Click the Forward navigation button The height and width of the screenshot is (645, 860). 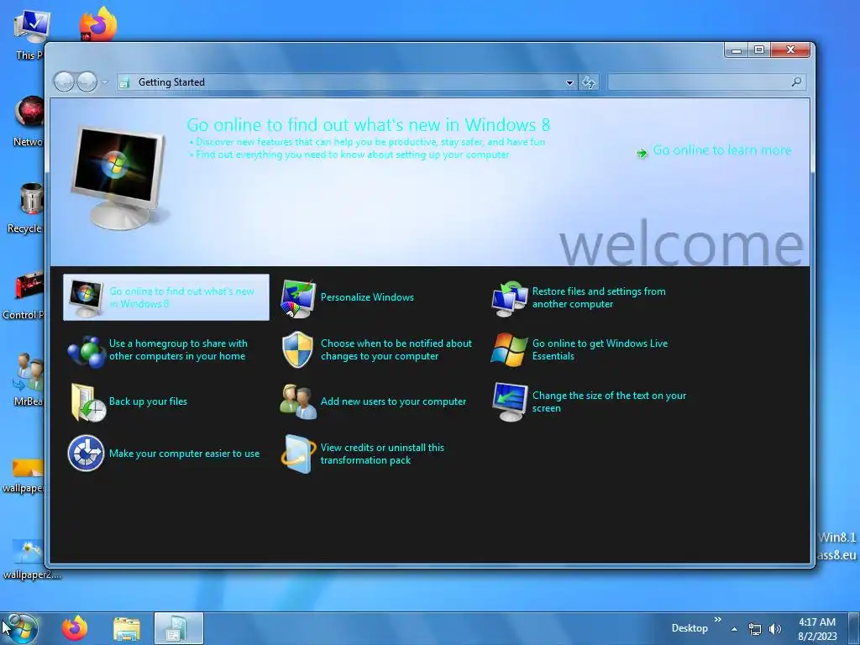[x=87, y=82]
